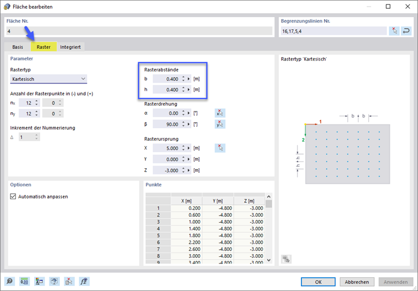The height and width of the screenshot is (291, 418).
Task: Click the Abbrechen button
Action: pos(357,282)
